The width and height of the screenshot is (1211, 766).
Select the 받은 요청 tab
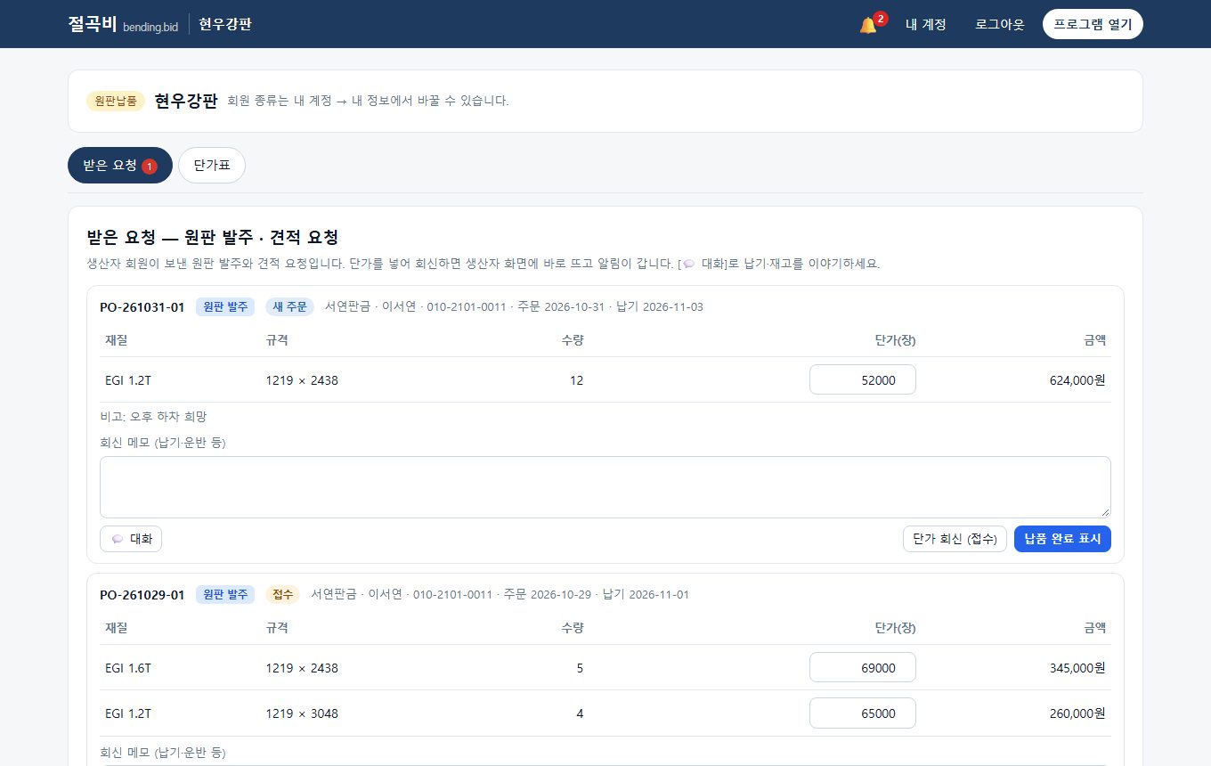coord(120,166)
